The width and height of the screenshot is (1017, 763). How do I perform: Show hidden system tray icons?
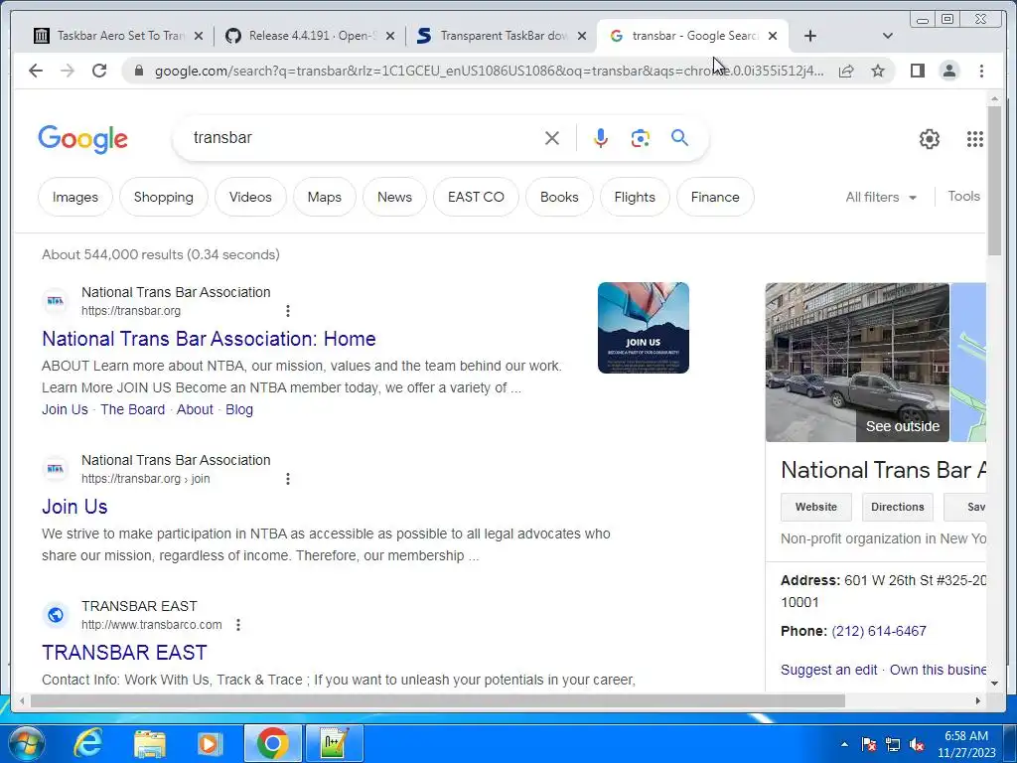click(x=844, y=744)
